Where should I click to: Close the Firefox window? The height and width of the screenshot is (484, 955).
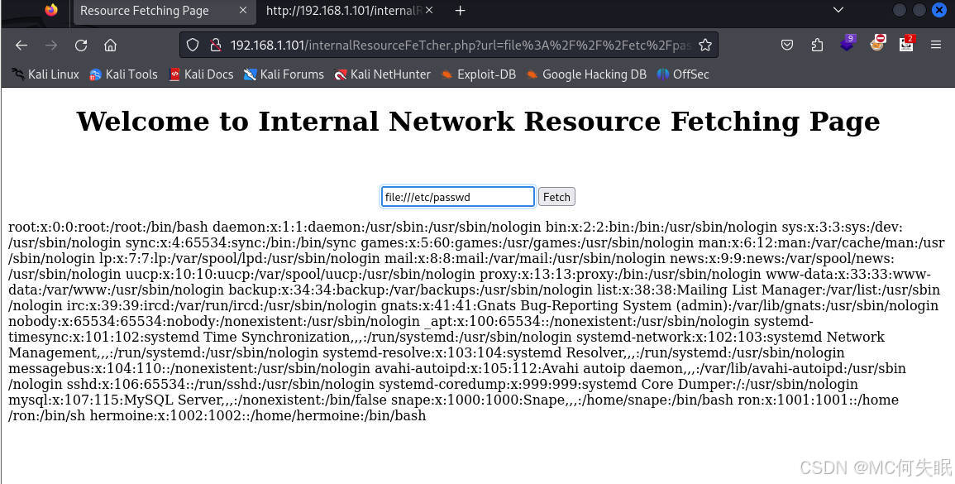click(940, 11)
